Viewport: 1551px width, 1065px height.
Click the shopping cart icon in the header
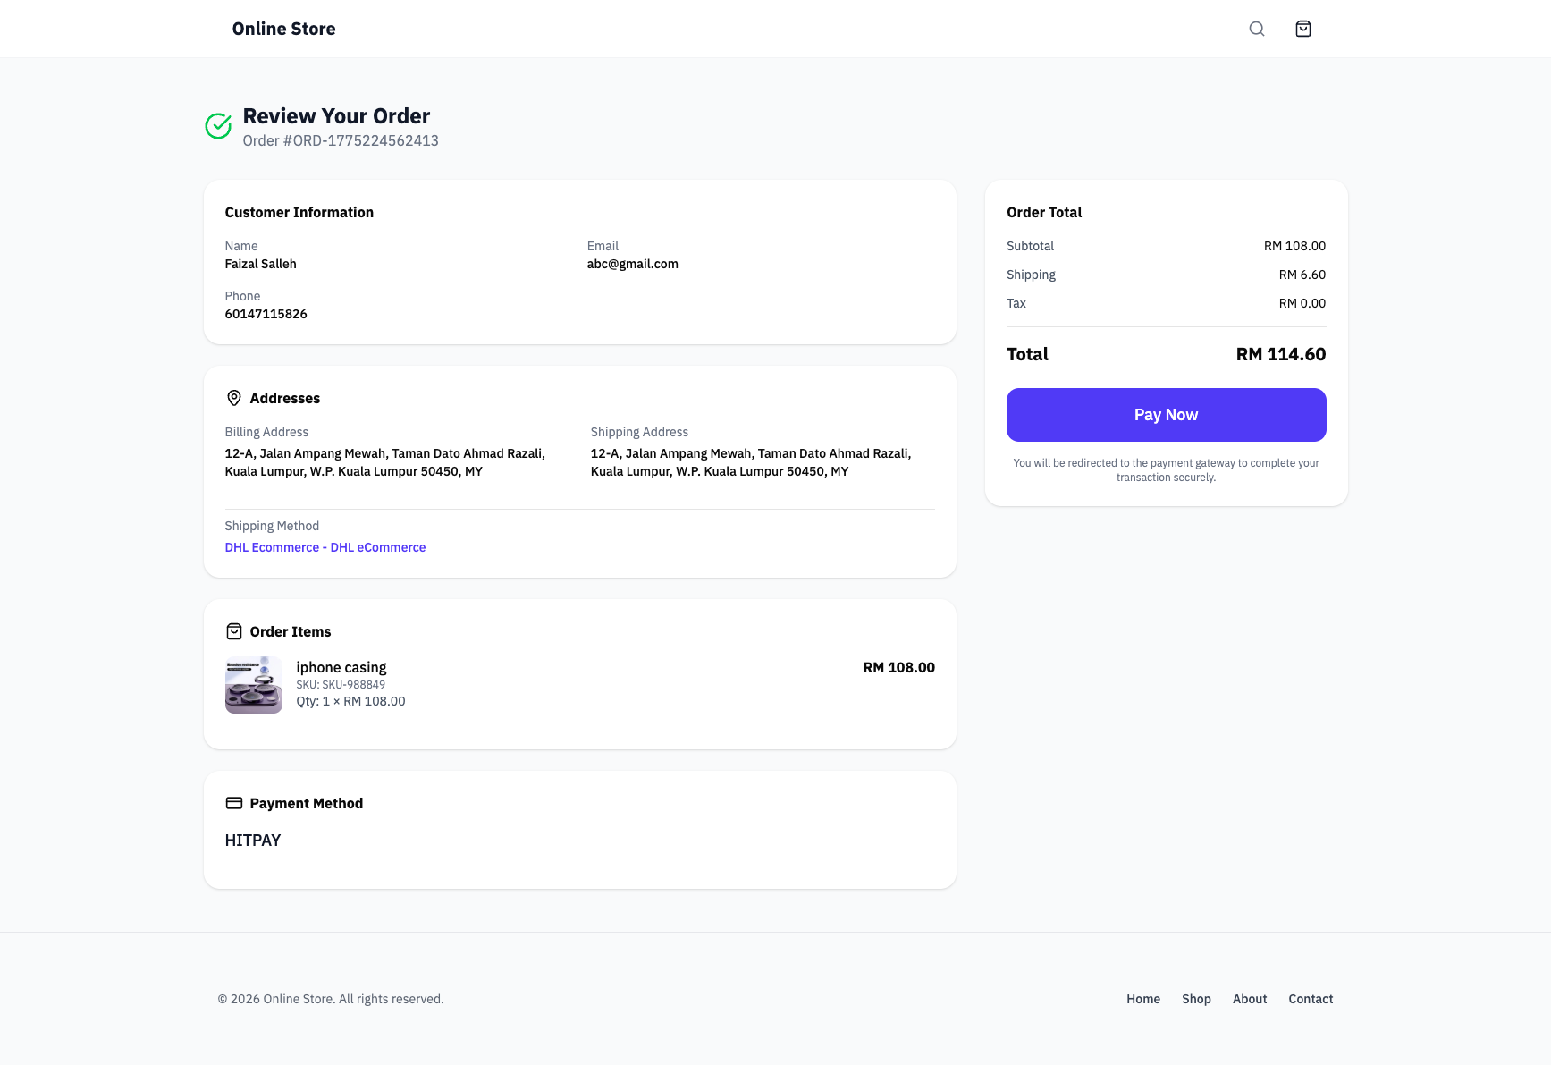pyautogui.click(x=1303, y=28)
